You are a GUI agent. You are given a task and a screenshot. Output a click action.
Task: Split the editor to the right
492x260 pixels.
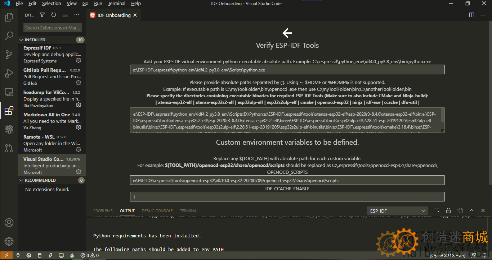pyautogui.click(x=471, y=15)
